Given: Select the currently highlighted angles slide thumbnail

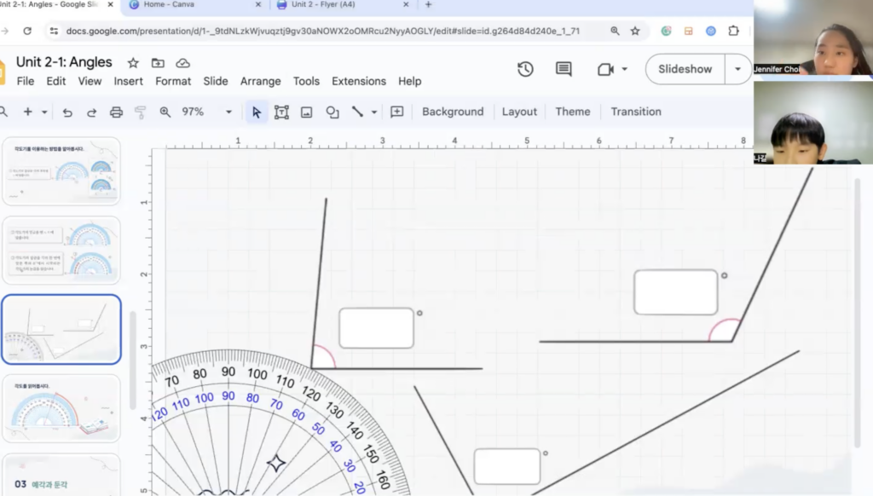Looking at the screenshot, I should click(x=61, y=330).
